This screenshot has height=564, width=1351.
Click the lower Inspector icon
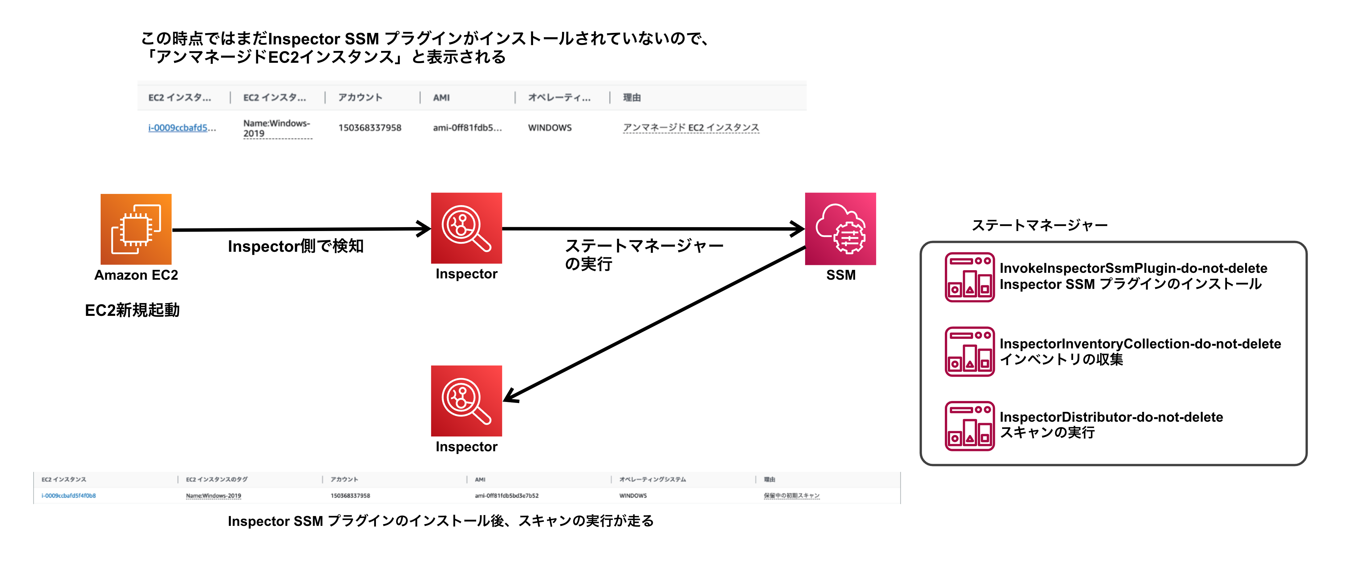click(466, 401)
